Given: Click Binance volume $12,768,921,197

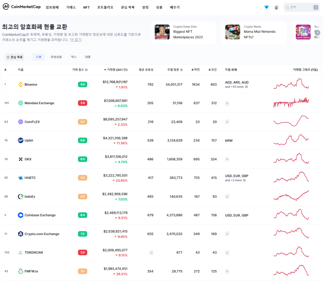Looking at the screenshot, I should (115, 82).
